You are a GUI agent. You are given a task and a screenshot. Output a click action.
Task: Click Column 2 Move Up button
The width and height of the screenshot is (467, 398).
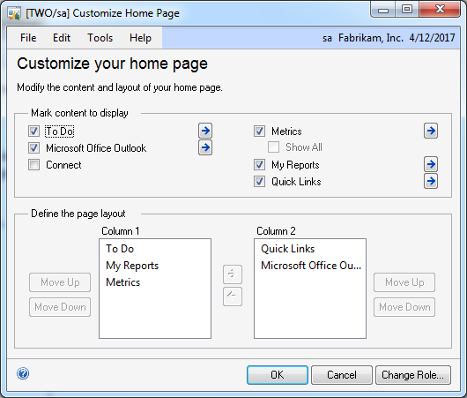[x=404, y=282]
